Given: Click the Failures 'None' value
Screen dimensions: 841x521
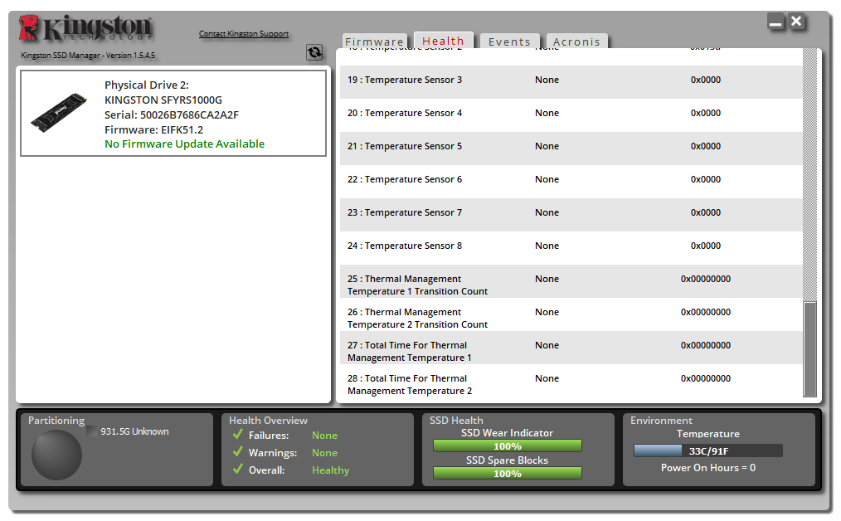Looking at the screenshot, I should 324,436.
